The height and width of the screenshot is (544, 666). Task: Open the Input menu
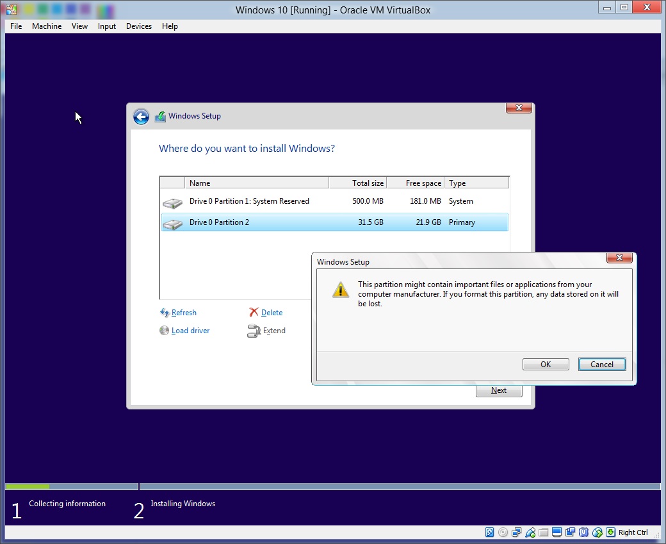pos(106,26)
